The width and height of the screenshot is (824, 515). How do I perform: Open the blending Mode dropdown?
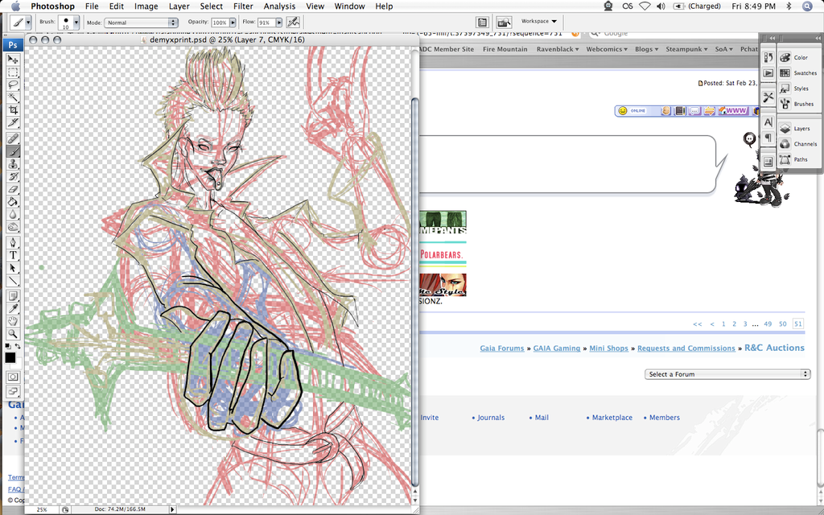[x=141, y=23]
